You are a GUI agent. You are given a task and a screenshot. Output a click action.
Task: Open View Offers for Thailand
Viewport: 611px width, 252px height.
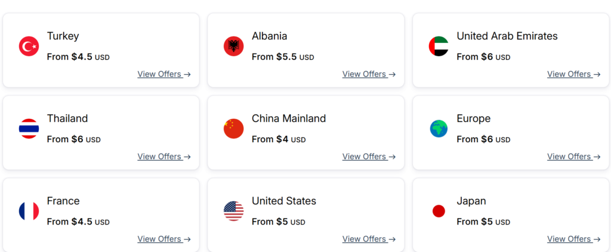164,156
